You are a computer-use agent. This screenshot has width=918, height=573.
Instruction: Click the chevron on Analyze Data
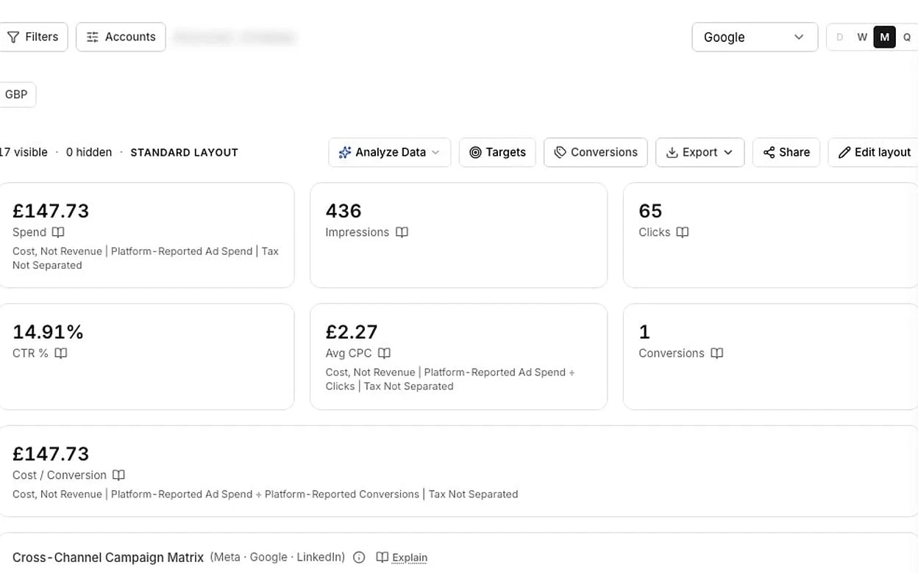(x=435, y=152)
